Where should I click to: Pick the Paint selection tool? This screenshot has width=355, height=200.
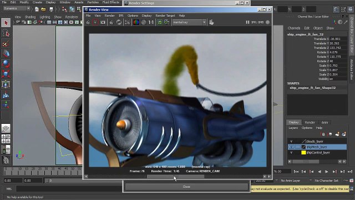pyautogui.click(x=6, y=43)
